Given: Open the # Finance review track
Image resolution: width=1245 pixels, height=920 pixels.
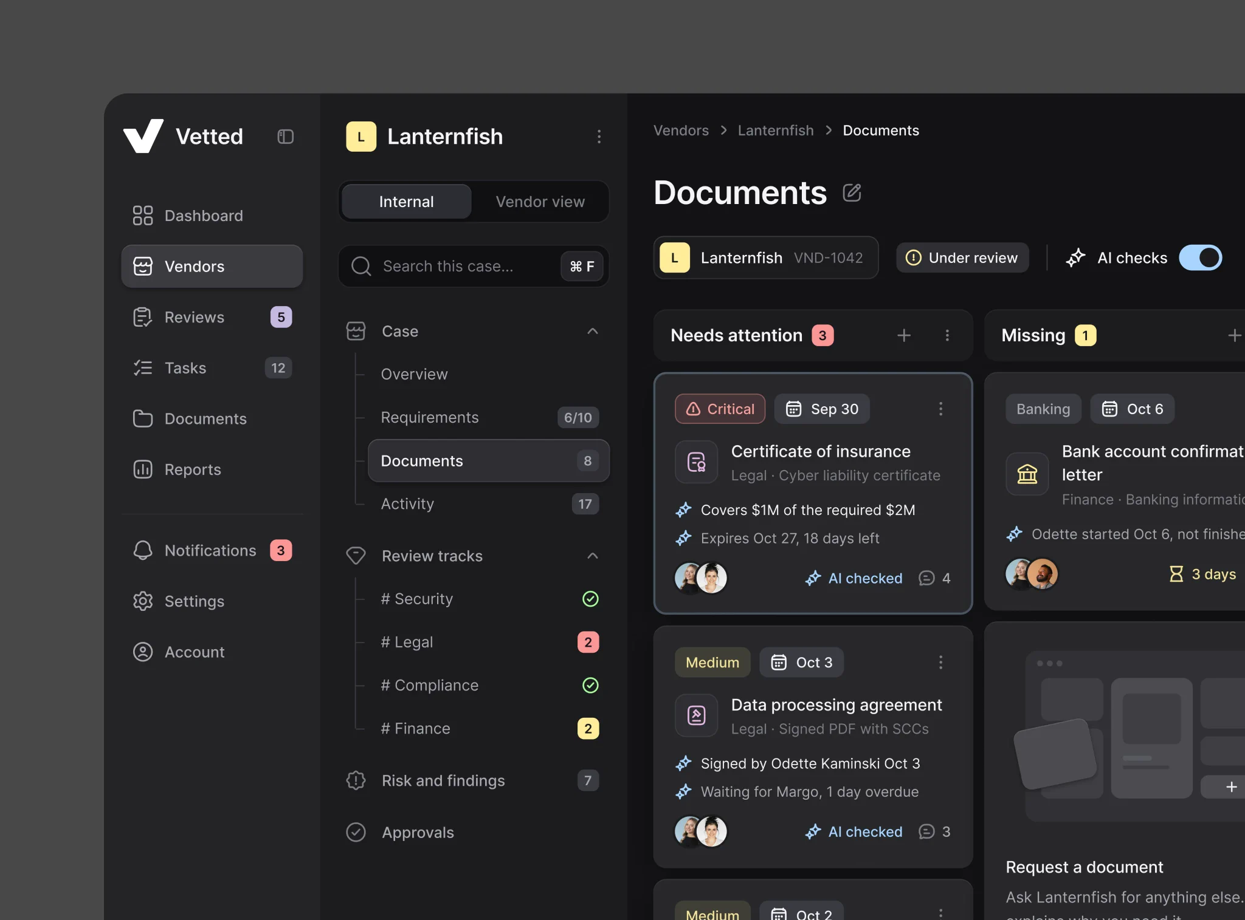Looking at the screenshot, I should (489, 728).
